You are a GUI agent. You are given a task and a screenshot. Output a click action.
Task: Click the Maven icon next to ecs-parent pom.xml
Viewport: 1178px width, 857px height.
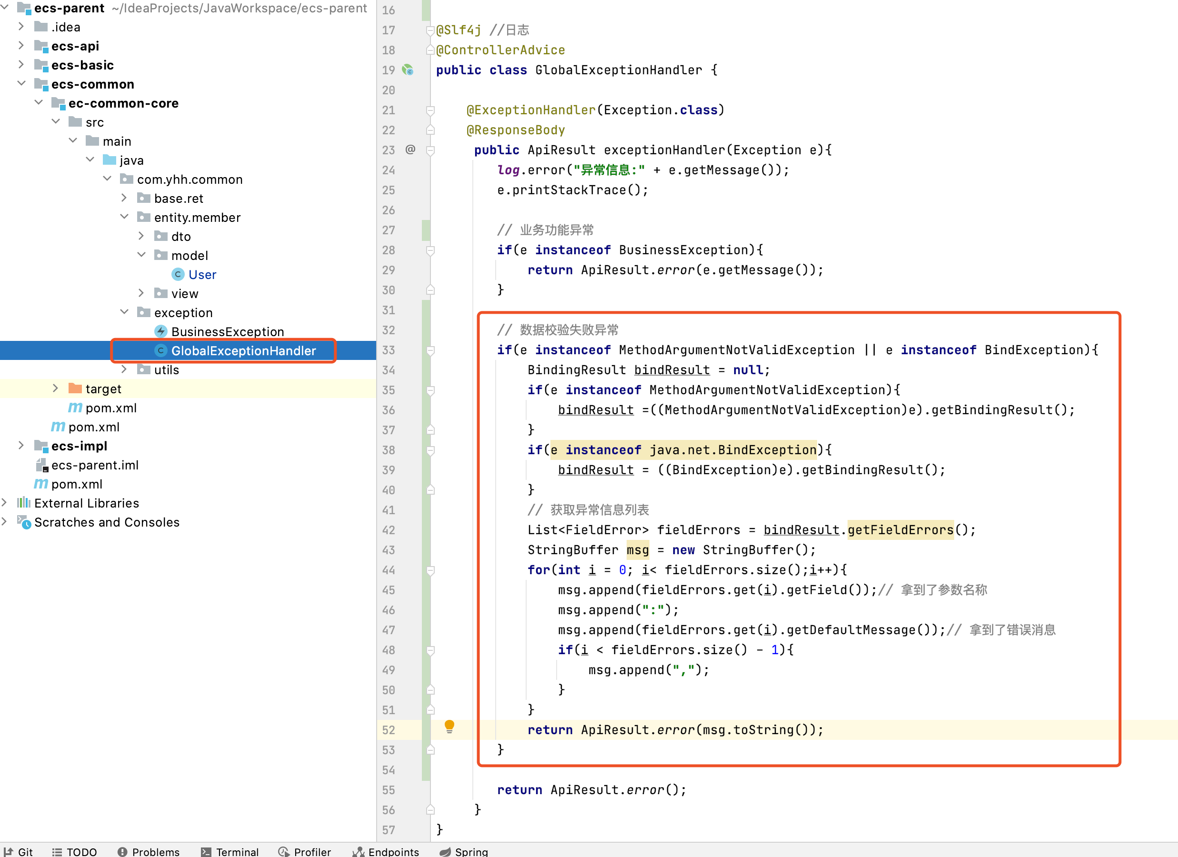tap(40, 484)
